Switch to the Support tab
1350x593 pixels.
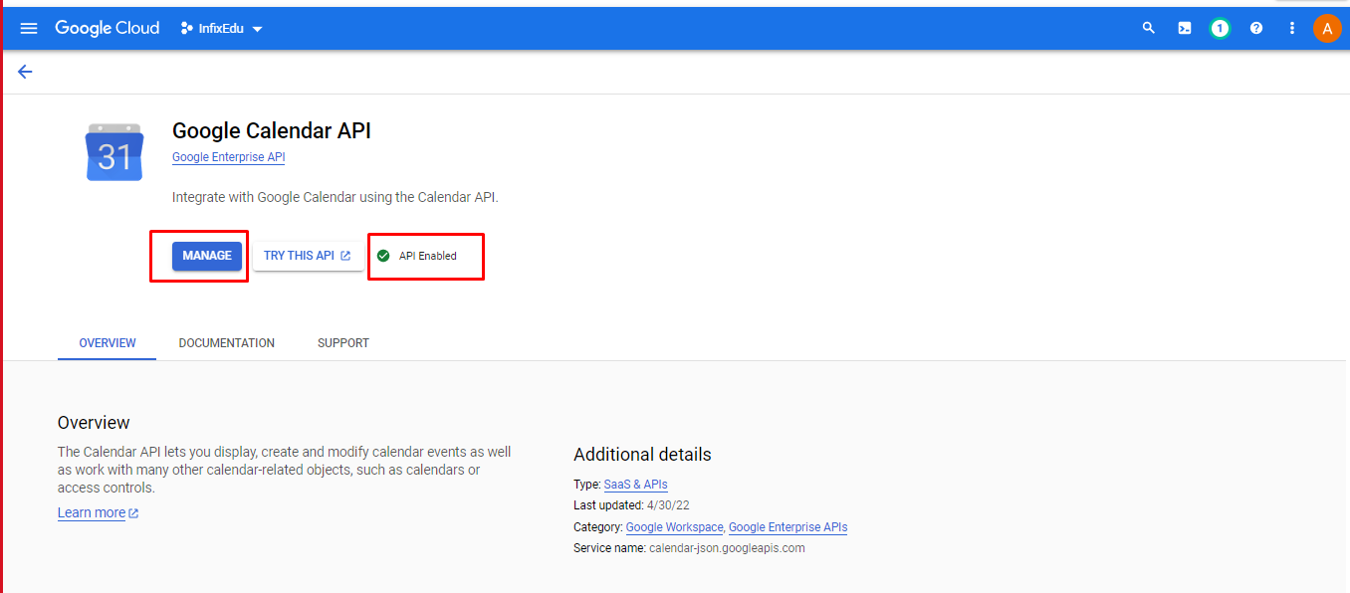click(343, 343)
